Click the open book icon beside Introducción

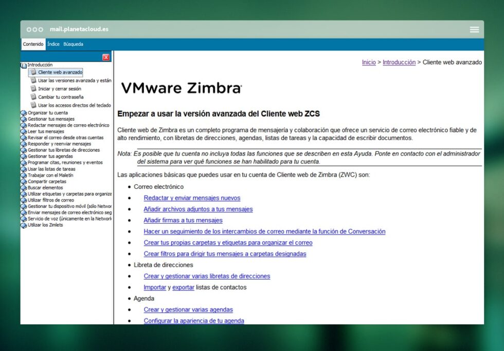click(x=23, y=65)
